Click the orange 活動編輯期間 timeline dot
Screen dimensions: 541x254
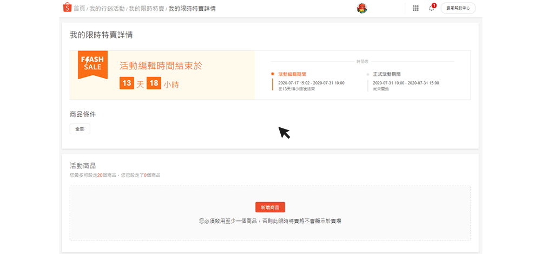pyautogui.click(x=273, y=74)
